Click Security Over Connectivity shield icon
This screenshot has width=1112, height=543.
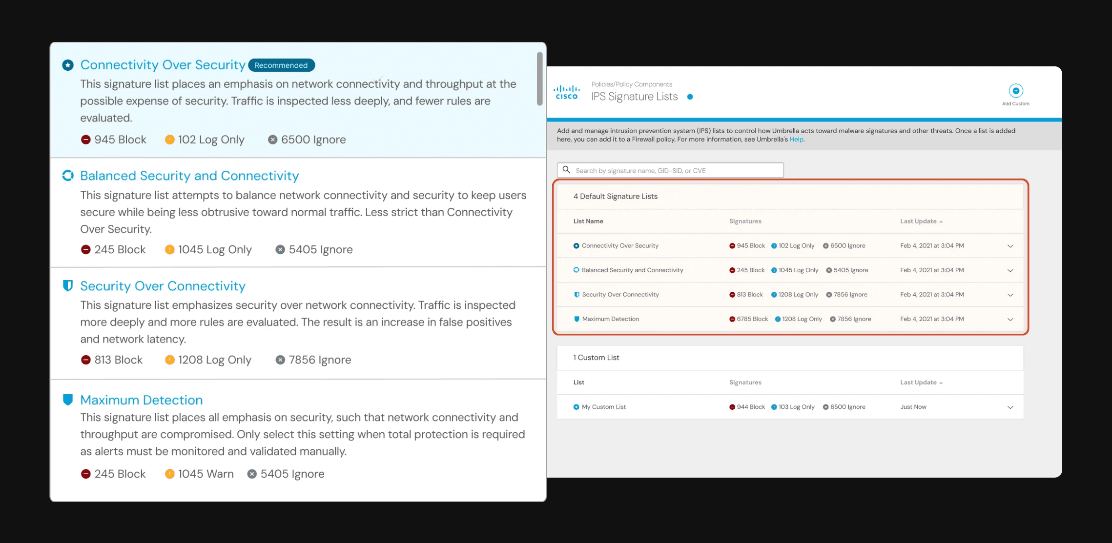(x=68, y=285)
